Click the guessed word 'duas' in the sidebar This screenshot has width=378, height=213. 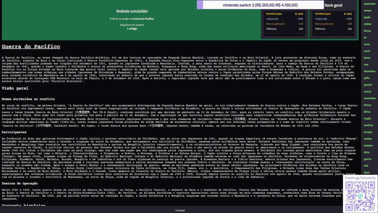coord(367,172)
